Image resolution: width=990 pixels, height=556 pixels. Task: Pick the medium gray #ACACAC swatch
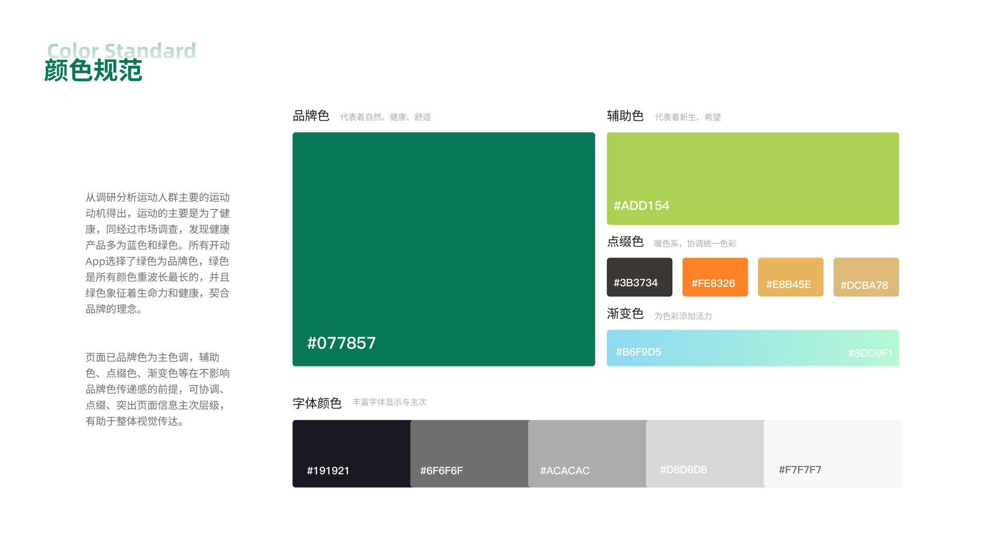coord(587,454)
